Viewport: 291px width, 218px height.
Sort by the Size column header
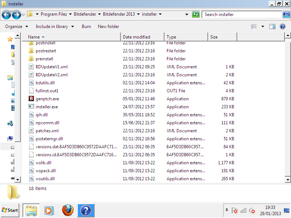[222, 37]
